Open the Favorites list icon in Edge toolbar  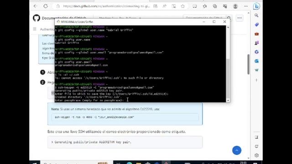point(205,6)
